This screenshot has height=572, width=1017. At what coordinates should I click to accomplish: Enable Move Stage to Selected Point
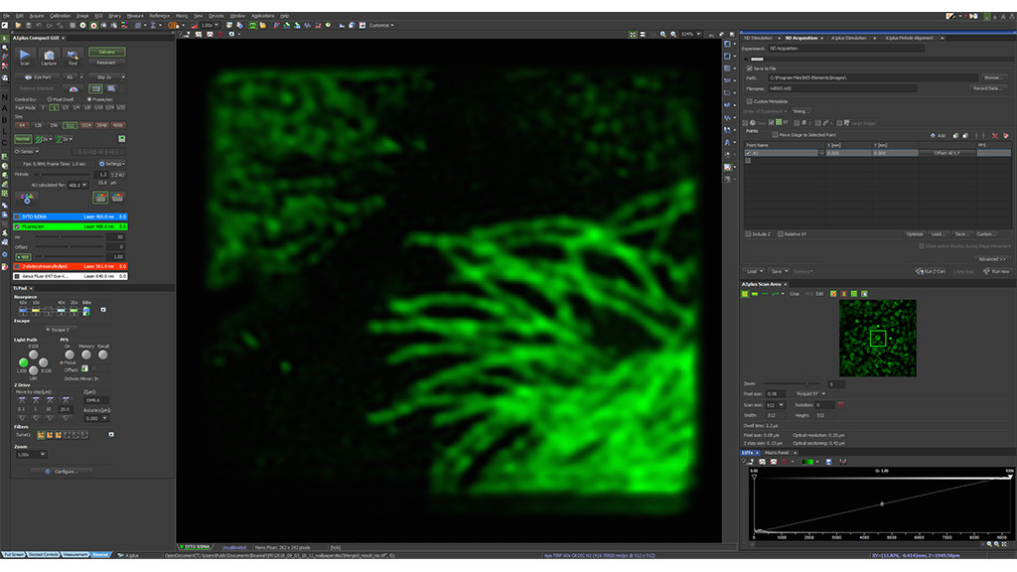pyautogui.click(x=775, y=135)
